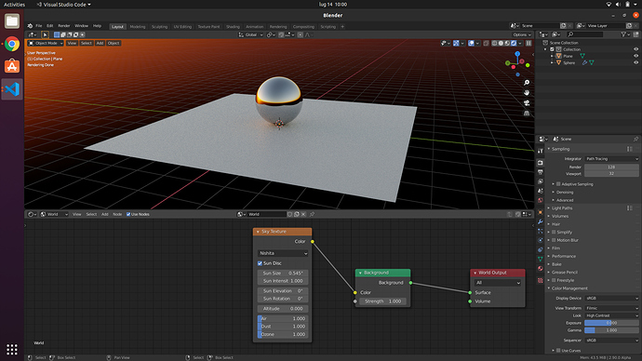642x361 pixels.
Task: Hide the Plane object in outliner
Action: [x=635, y=56]
